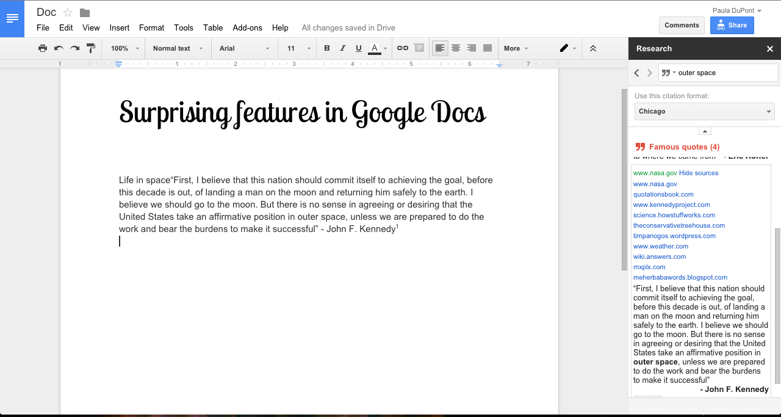Click the research search field
The height and width of the screenshot is (417, 781).
coord(725,73)
